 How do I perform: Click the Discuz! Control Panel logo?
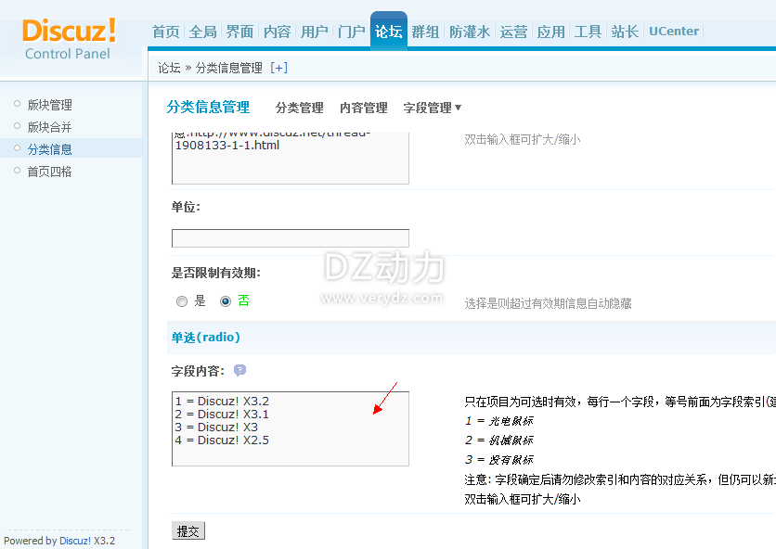click(x=69, y=37)
